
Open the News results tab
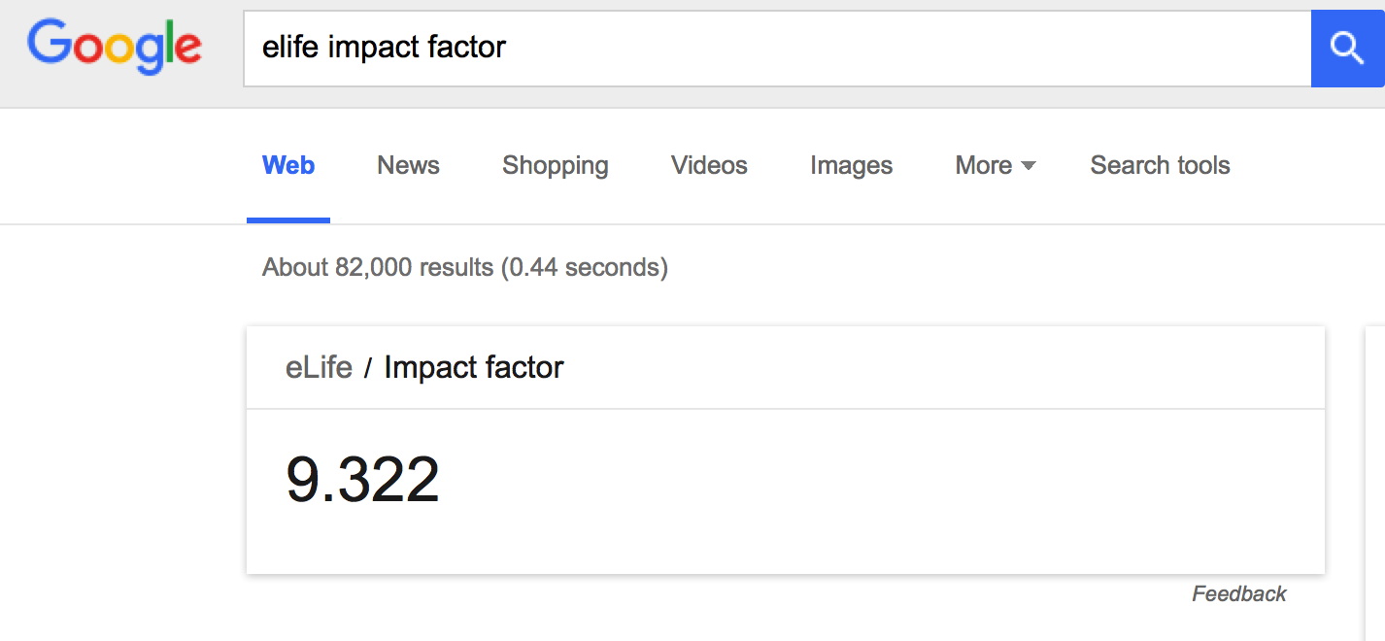click(408, 165)
